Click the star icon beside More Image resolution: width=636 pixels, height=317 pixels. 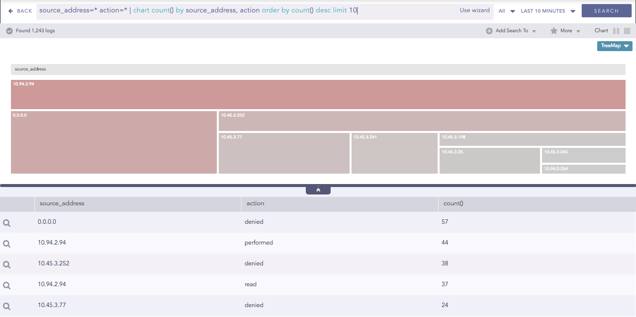[x=554, y=30]
